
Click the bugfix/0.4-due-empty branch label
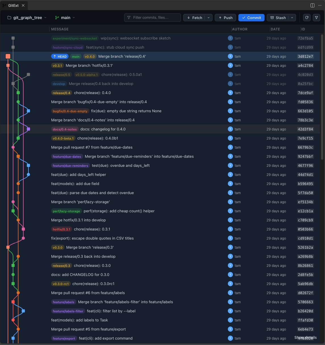pyautogui.click(x=70, y=111)
